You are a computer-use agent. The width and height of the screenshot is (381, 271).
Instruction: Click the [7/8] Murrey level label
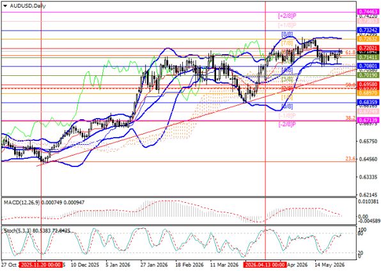coord(287,43)
